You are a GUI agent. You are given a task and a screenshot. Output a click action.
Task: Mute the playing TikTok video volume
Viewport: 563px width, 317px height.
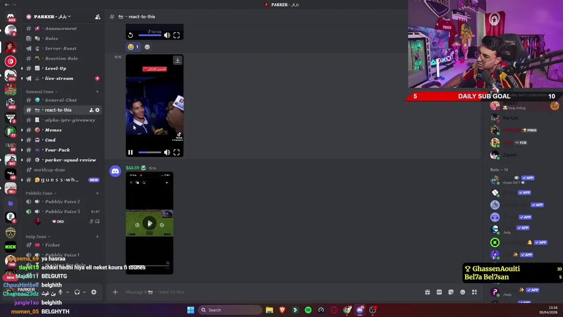(167, 152)
